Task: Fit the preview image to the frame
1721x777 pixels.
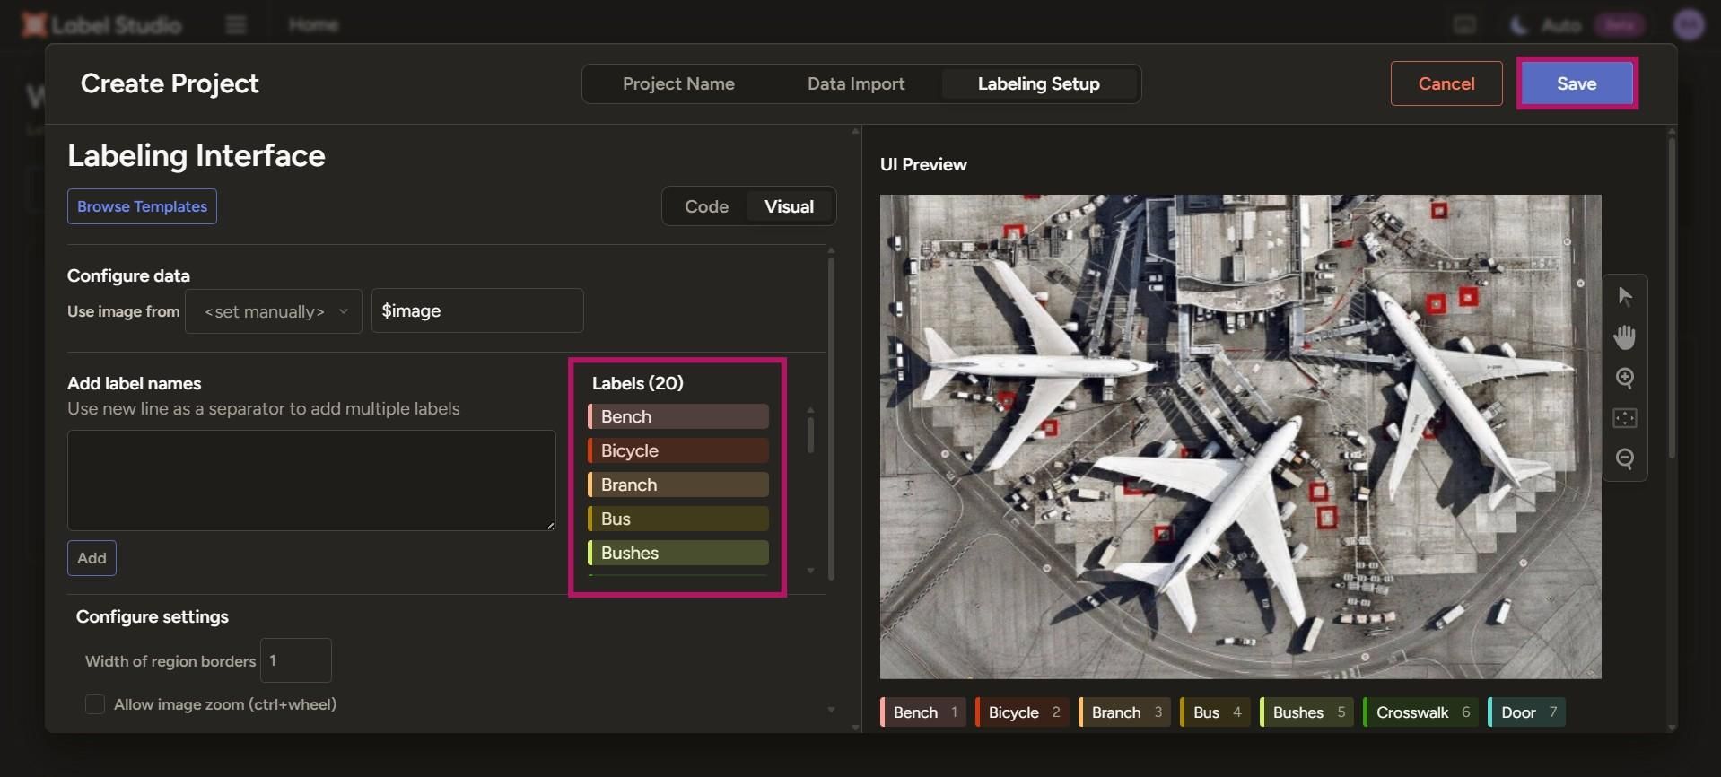Action: coord(1625,418)
